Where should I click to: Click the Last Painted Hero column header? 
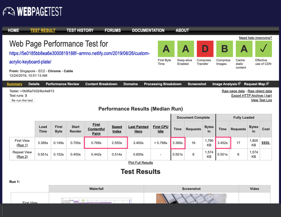coord(138,129)
